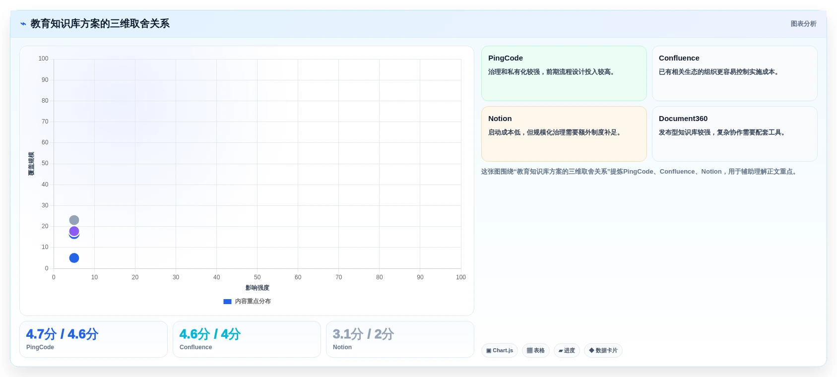This screenshot has height=377, width=837.
Task: Open the Confluence description card
Action: [x=734, y=73]
